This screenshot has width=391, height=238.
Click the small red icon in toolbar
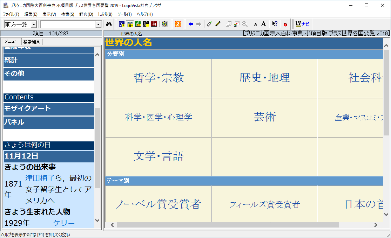[x=285, y=24]
